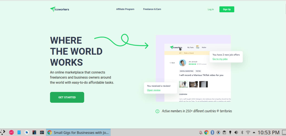Click the Open review link
The image size is (286, 136).
click(x=154, y=90)
